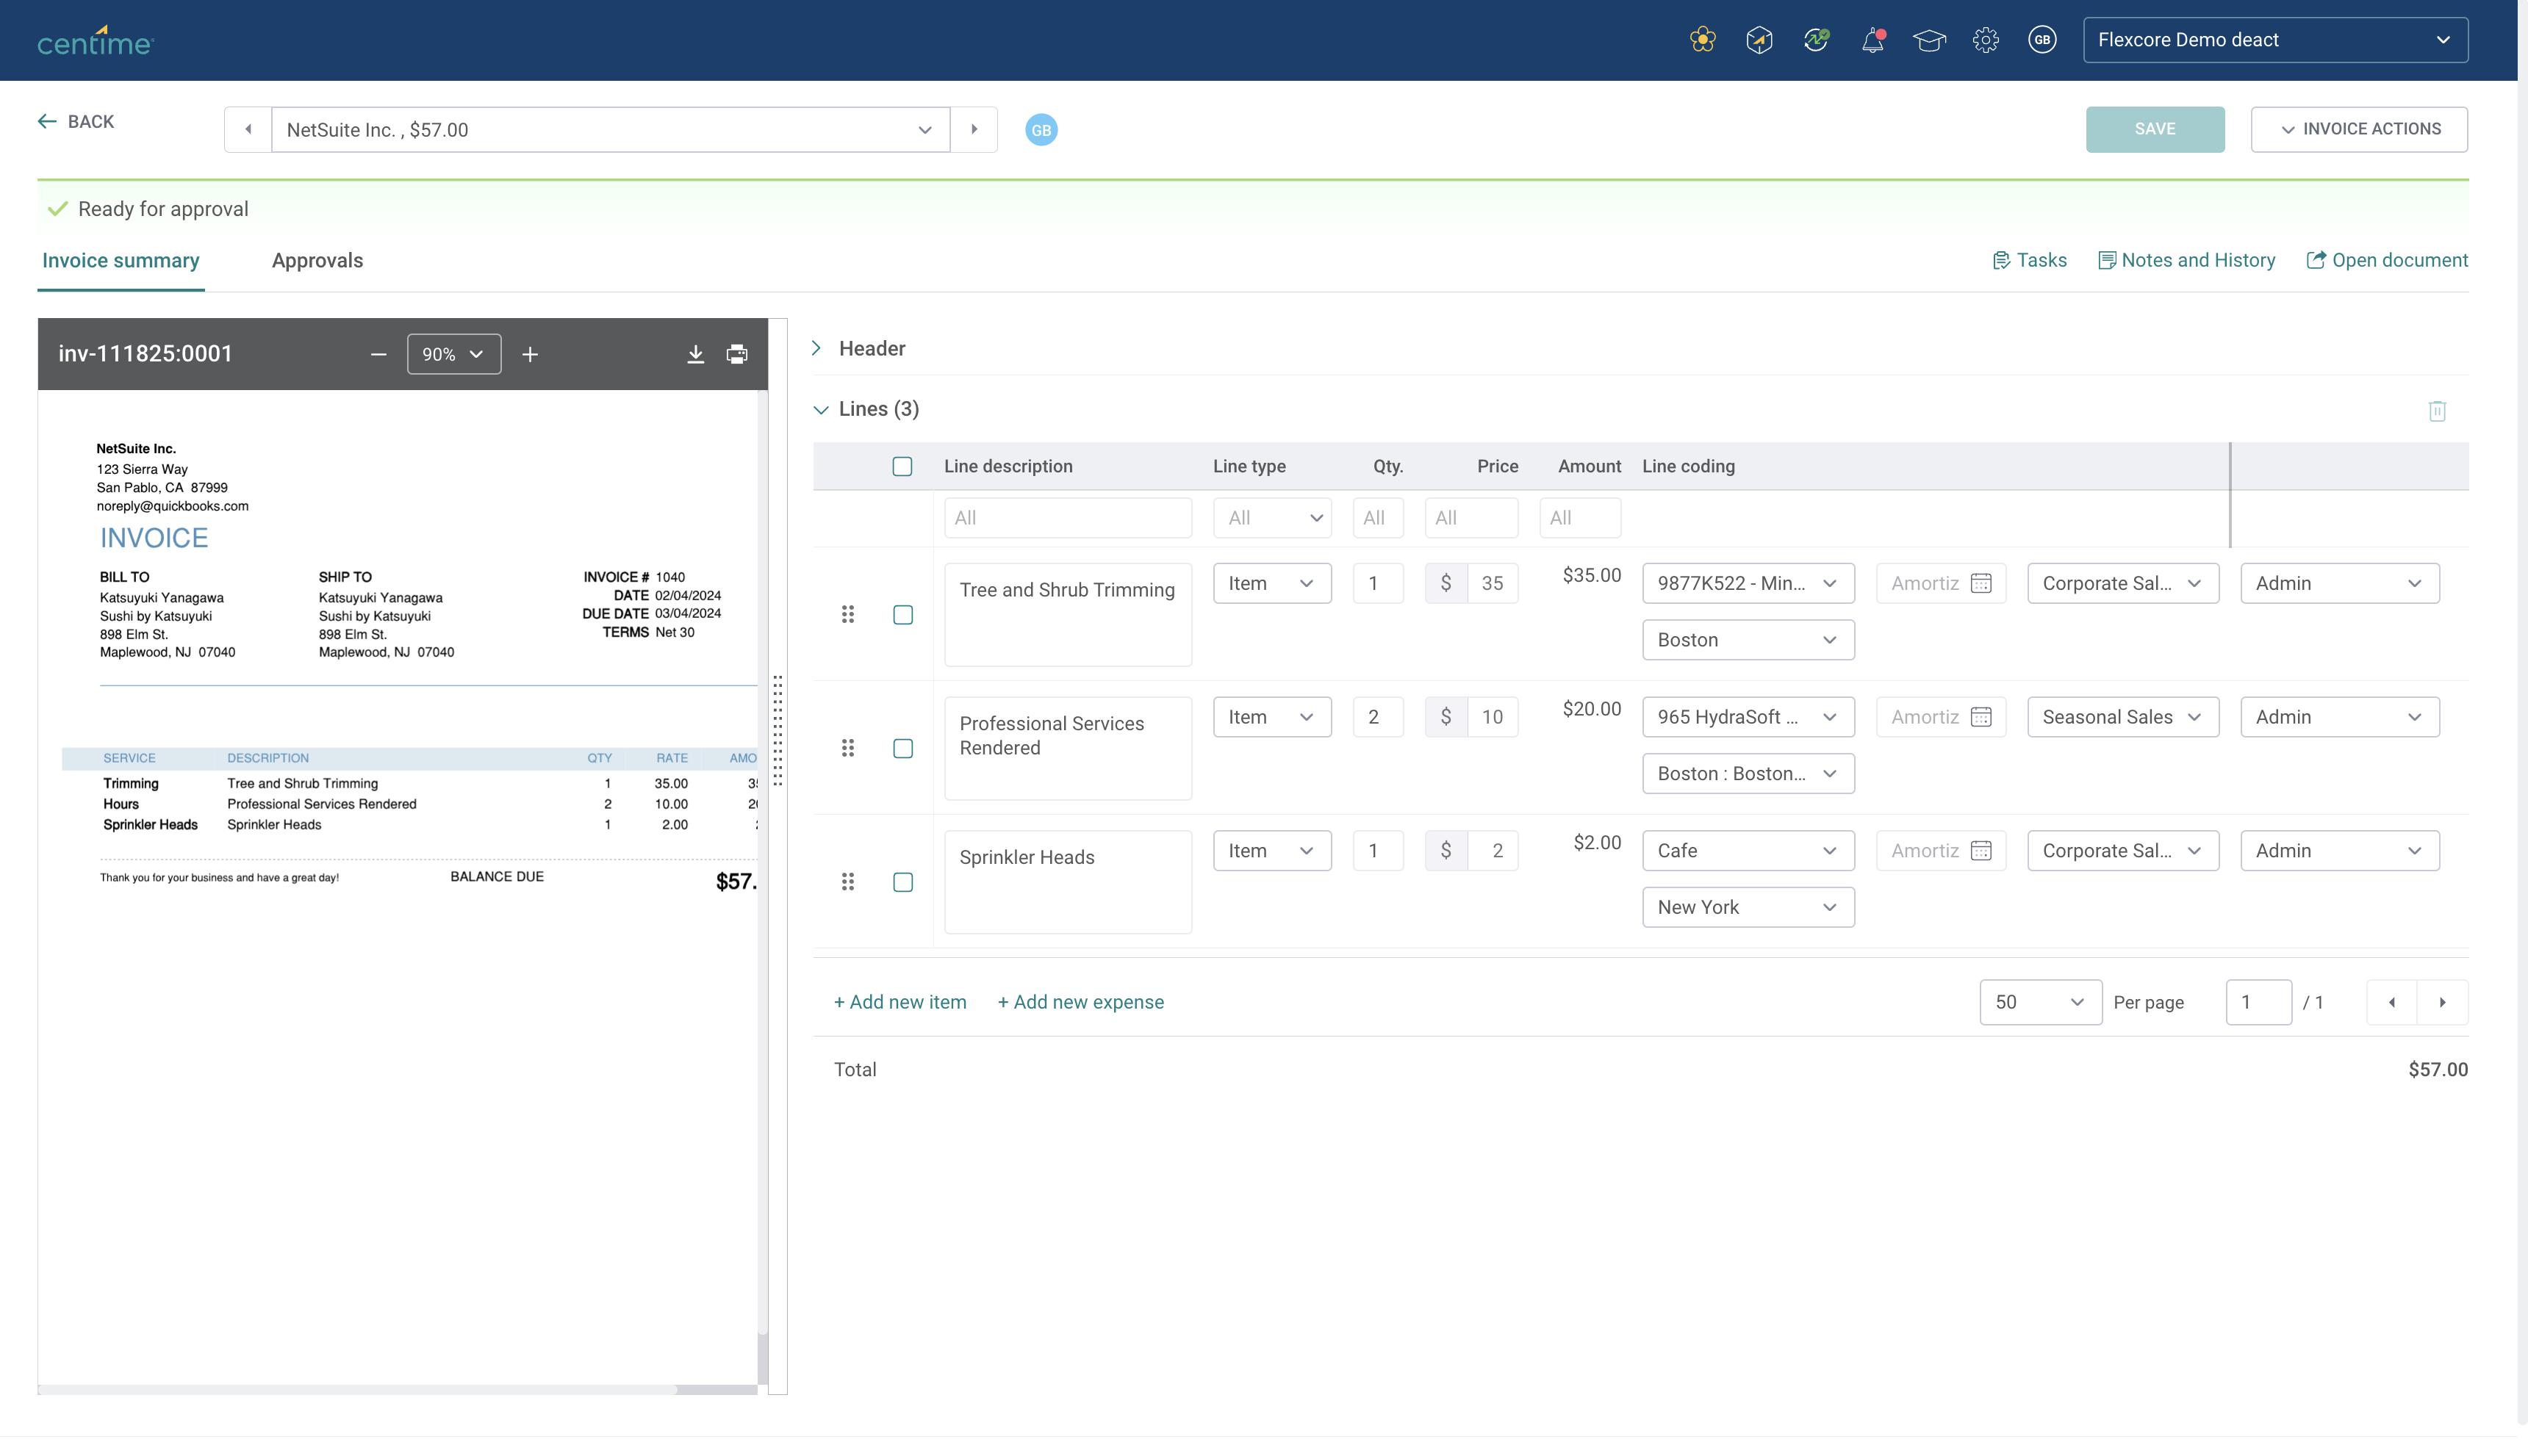
Task: Check the Tree and Shrub Trimming line checkbox
Action: [x=902, y=615]
